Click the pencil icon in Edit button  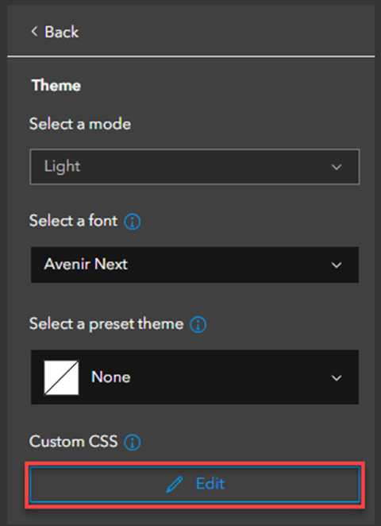click(175, 485)
